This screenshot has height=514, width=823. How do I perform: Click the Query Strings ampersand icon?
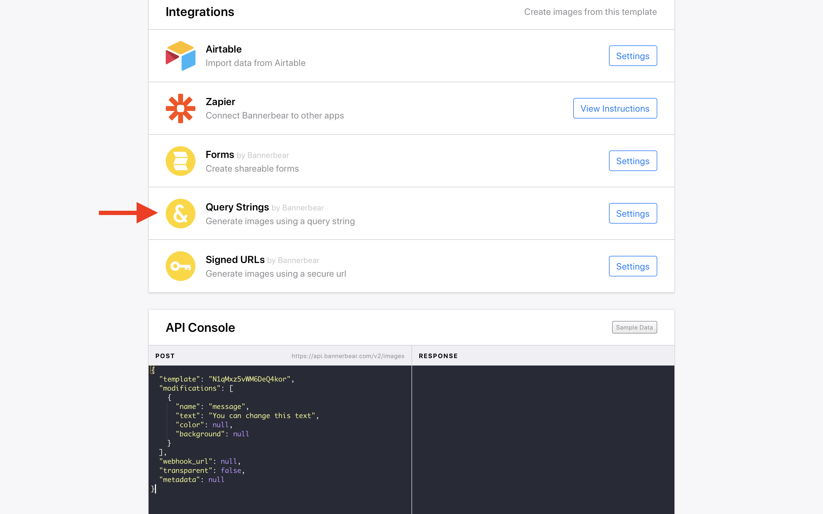tap(181, 214)
